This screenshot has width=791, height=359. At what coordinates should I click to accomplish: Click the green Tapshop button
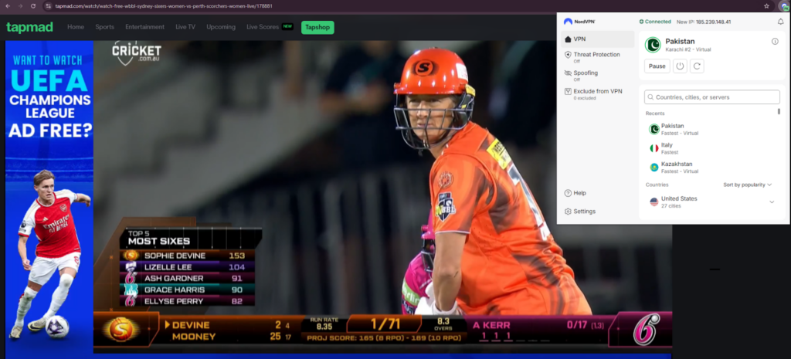pyautogui.click(x=317, y=27)
